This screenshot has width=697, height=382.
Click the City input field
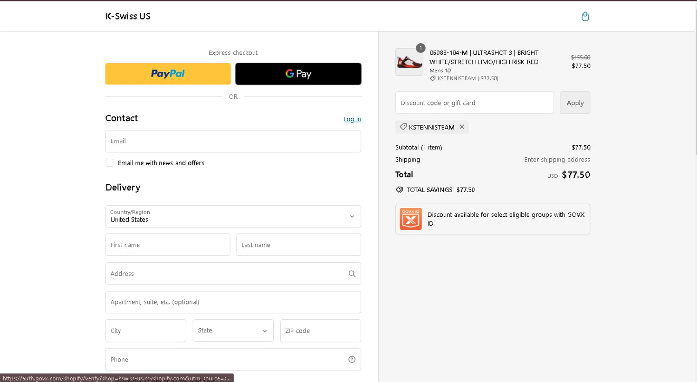click(x=146, y=330)
